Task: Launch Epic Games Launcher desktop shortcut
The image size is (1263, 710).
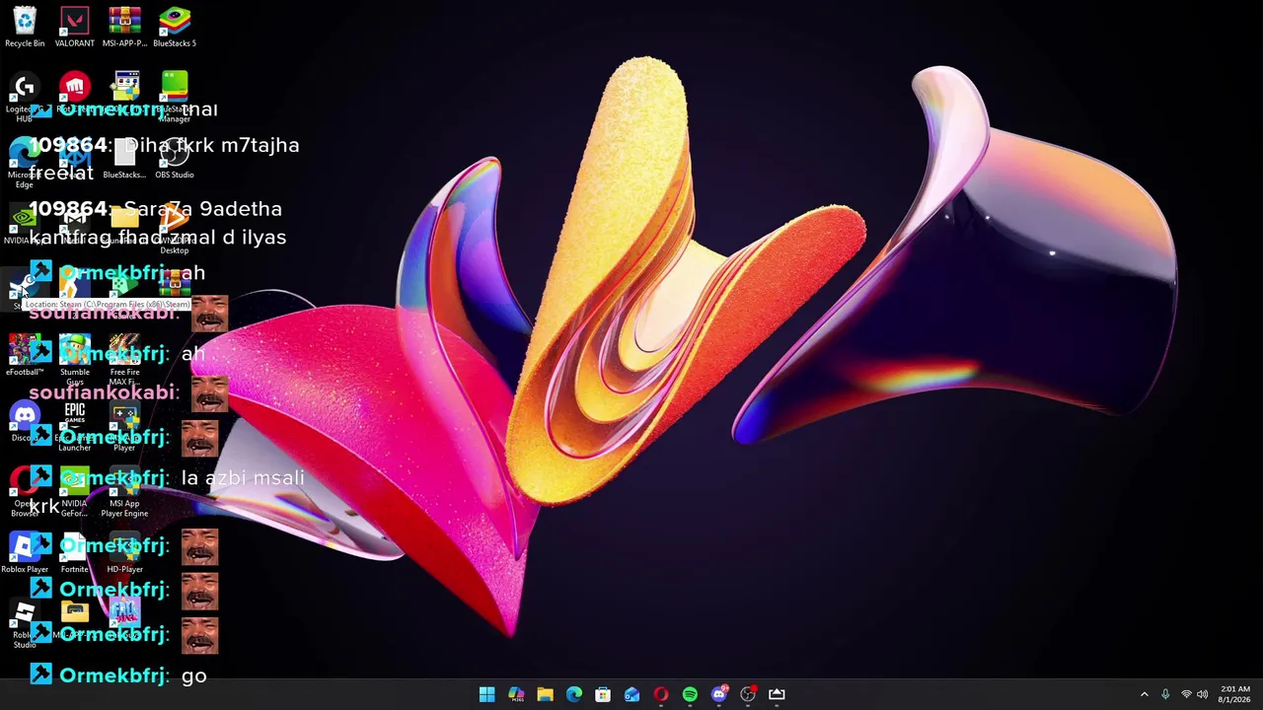Action: (75, 426)
